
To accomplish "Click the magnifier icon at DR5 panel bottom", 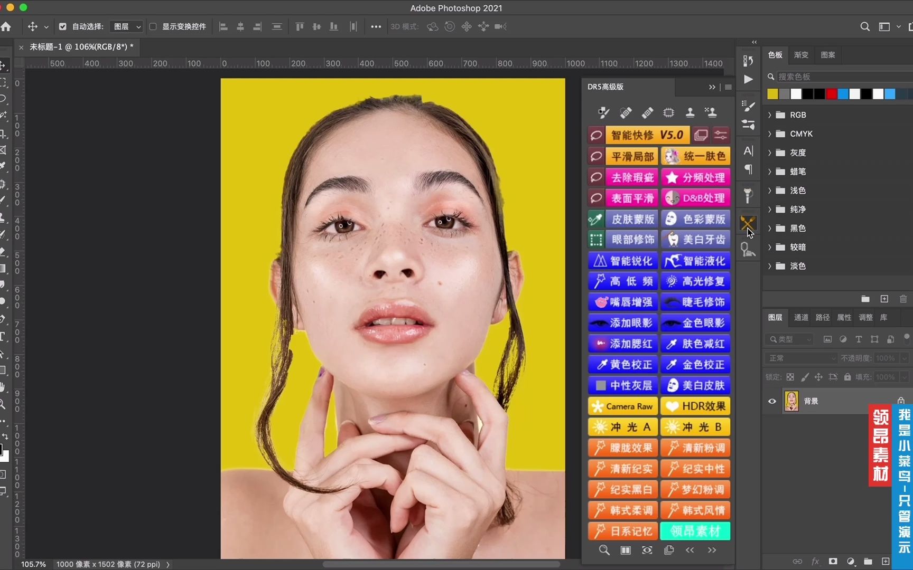I will (604, 550).
